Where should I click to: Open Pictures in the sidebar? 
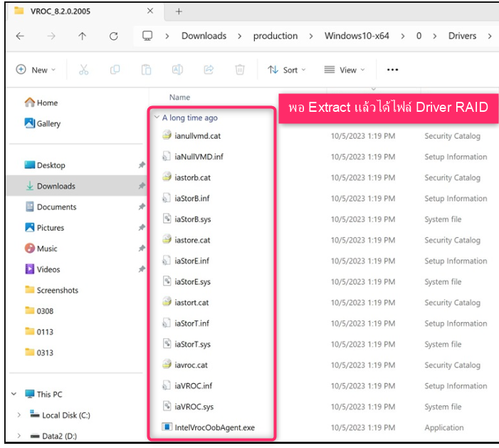[45, 227]
